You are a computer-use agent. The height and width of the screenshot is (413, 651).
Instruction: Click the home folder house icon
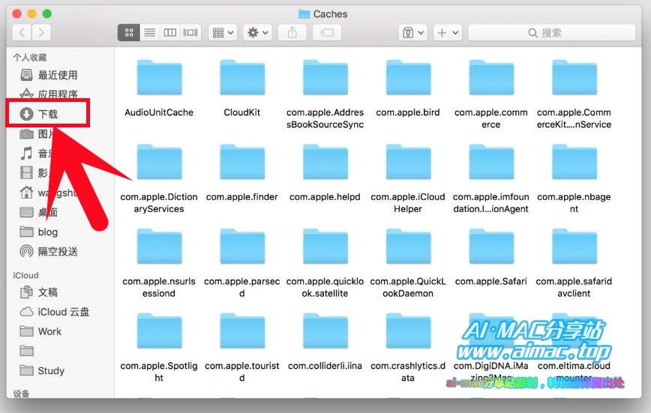(x=26, y=193)
